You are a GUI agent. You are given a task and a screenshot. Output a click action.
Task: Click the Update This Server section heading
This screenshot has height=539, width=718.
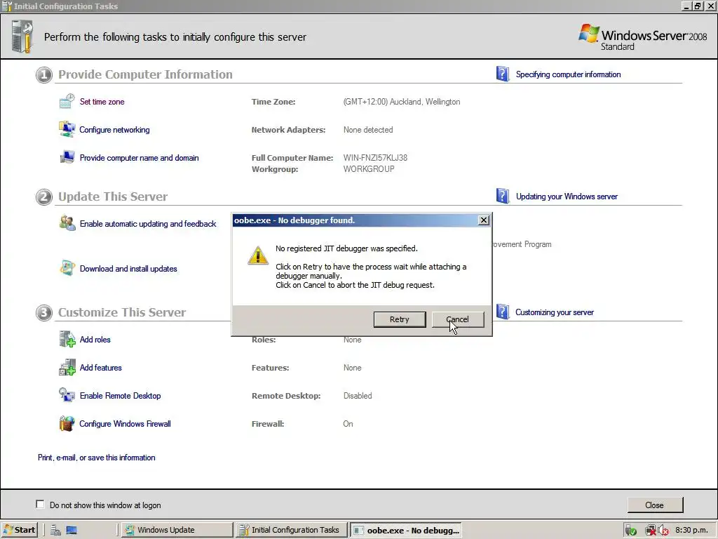pos(113,197)
